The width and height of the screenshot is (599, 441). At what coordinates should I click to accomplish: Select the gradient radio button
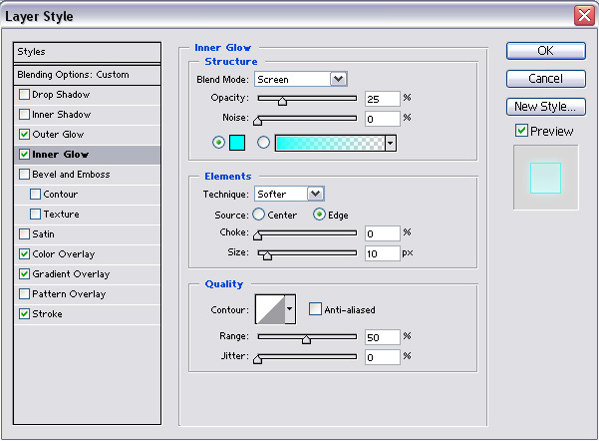[263, 143]
